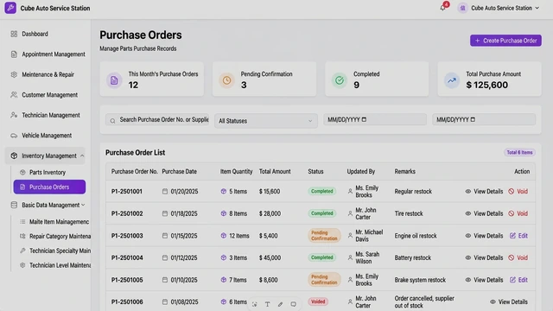Click the Status column header
The height and width of the screenshot is (311, 553).
click(315, 171)
